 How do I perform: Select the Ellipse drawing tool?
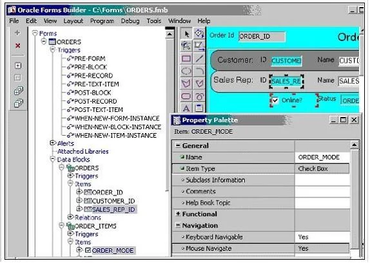point(186,71)
